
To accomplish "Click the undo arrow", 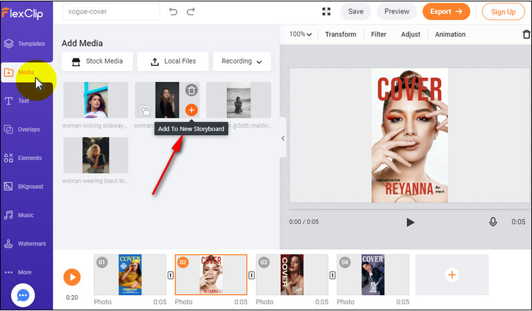I will coord(173,12).
